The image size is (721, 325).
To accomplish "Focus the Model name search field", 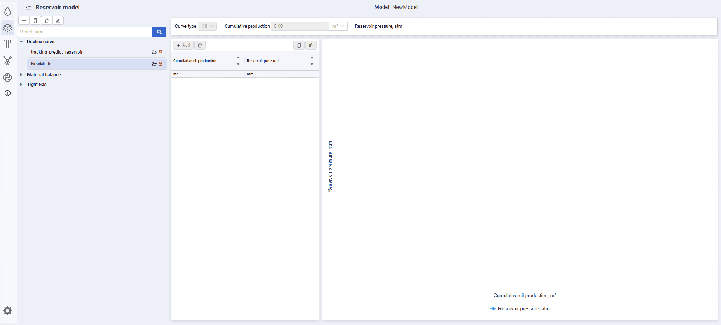I will (85, 32).
